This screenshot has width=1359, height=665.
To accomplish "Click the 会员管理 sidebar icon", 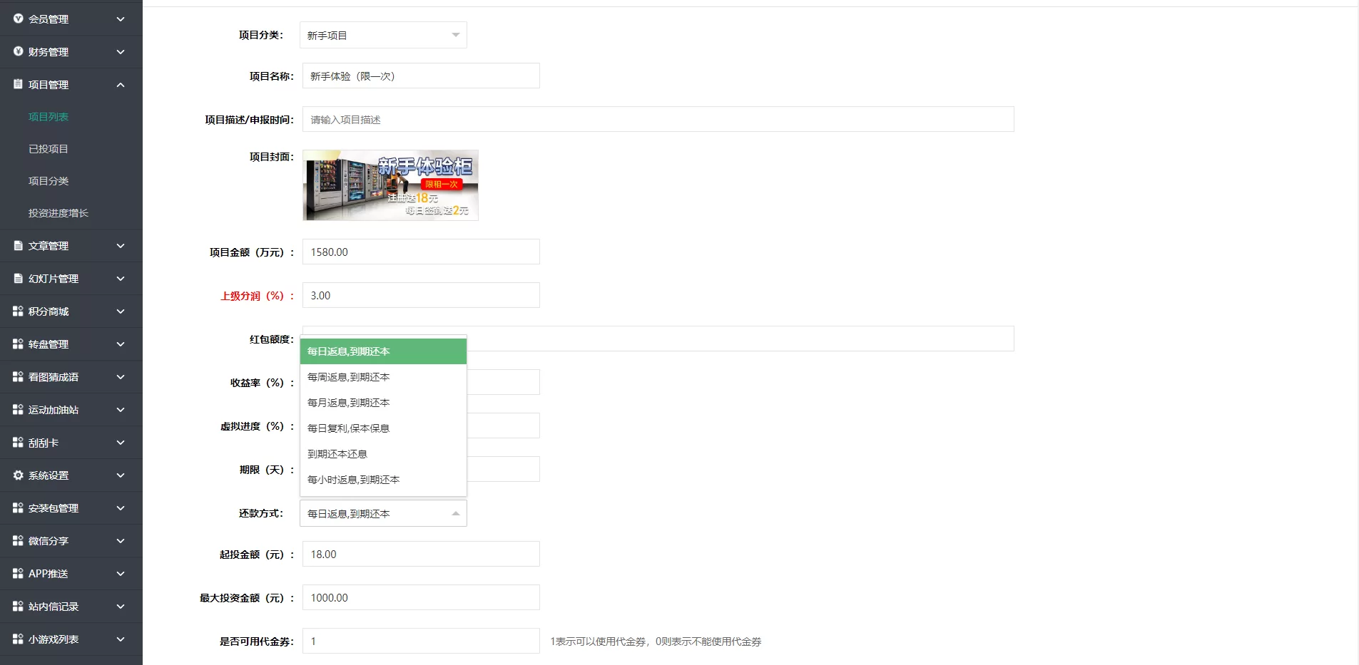I will pos(19,19).
